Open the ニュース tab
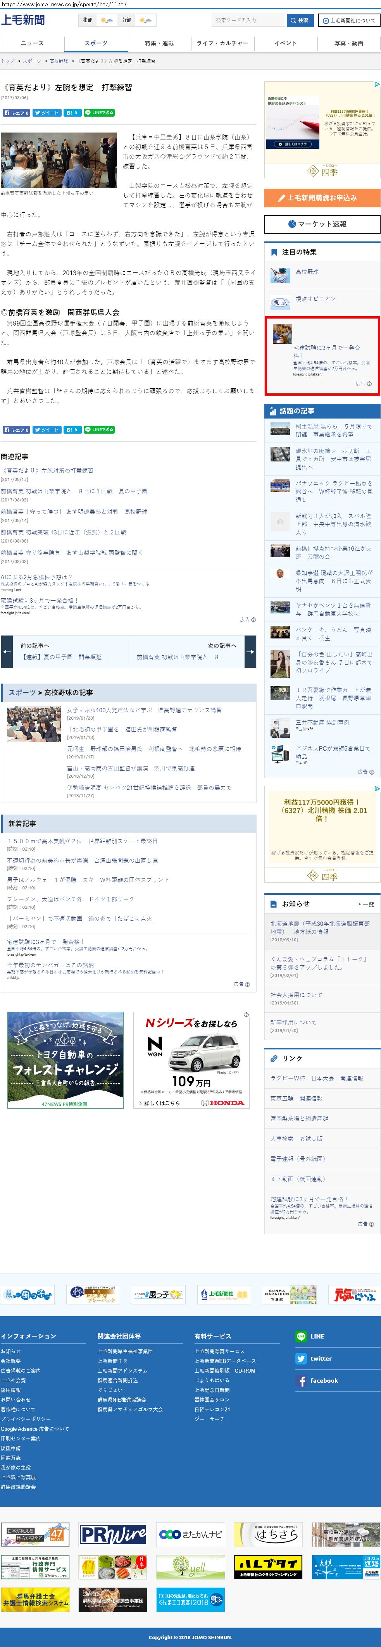 point(32,43)
